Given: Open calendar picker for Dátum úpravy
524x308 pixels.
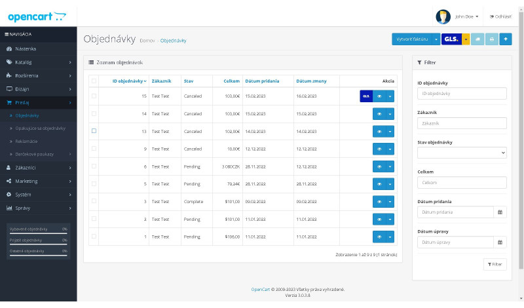Looking at the screenshot, I should [500, 242].
